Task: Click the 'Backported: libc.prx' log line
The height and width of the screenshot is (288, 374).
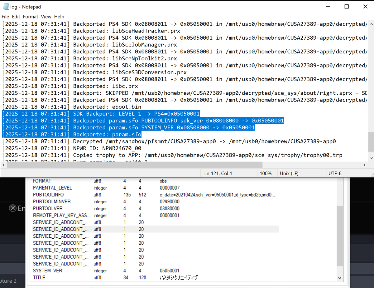Action: tap(70, 86)
